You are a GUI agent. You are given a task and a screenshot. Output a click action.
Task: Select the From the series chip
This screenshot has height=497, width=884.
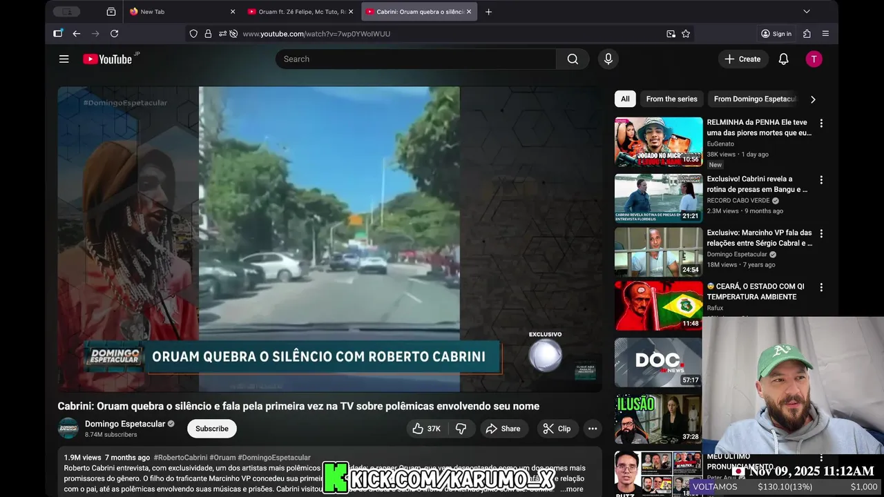point(672,99)
